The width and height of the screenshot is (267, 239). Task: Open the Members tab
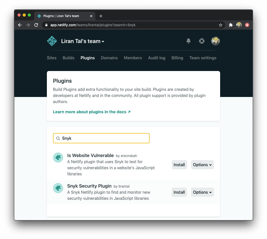(x=133, y=58)
